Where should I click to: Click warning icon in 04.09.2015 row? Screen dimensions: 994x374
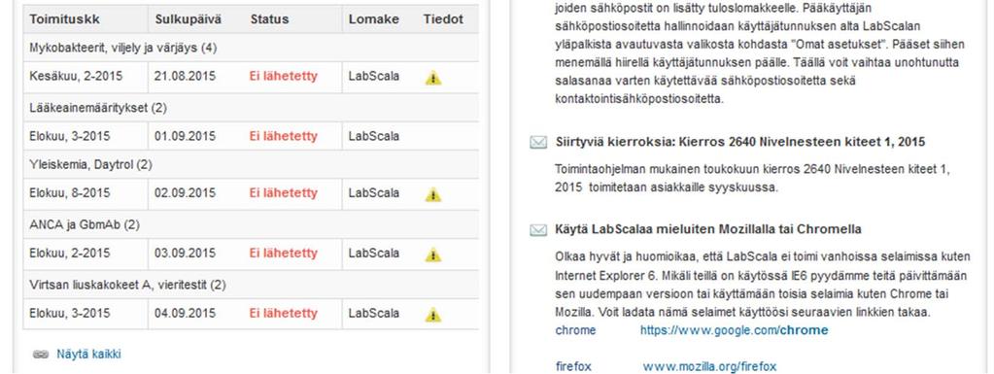click(x=433, y=315)
